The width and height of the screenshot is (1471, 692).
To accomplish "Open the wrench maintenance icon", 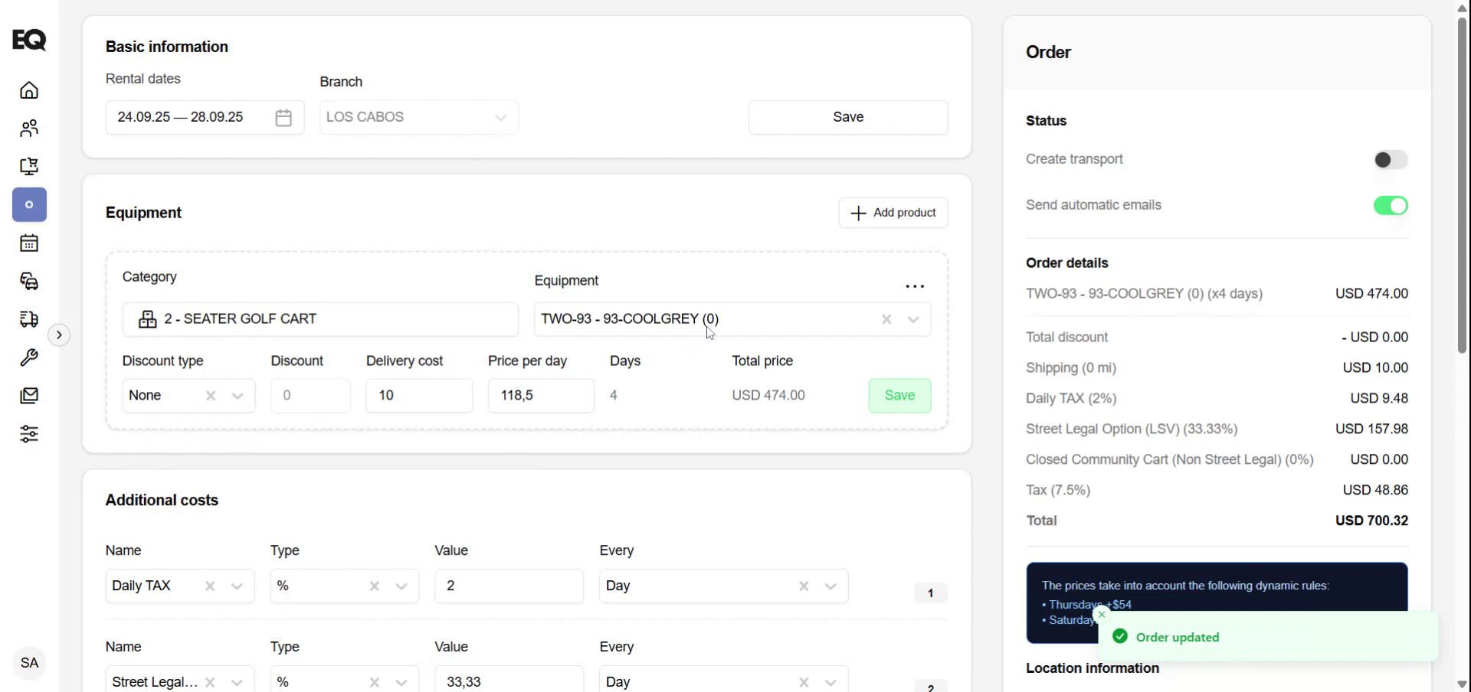I will pyautogui.click(x=29, y=357).
